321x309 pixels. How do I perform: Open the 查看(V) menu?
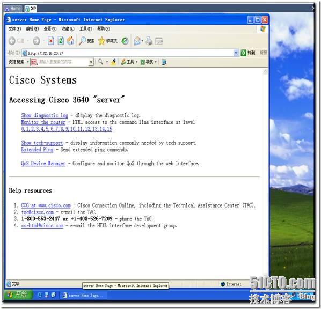50,28
